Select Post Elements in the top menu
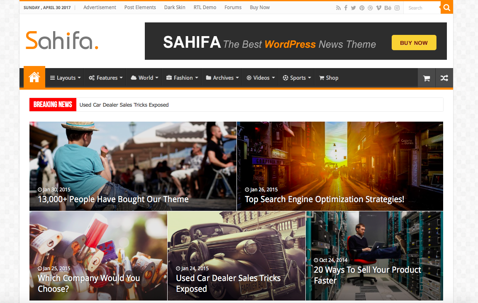The height and width of the screenshot is (303, 478). pyautogui.click(x=140, y=7)
